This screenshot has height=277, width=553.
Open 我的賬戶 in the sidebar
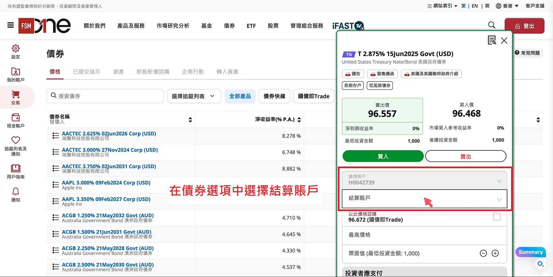click(x=16, y=75)
